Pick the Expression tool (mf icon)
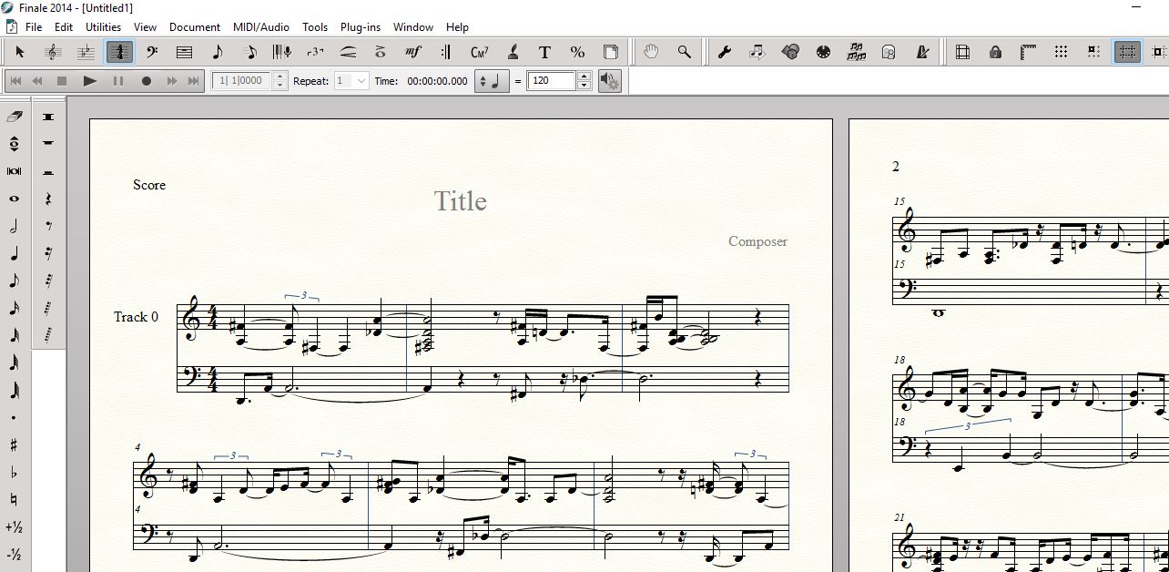This screenshot has height=572, width=1169. tap(412, 52)
